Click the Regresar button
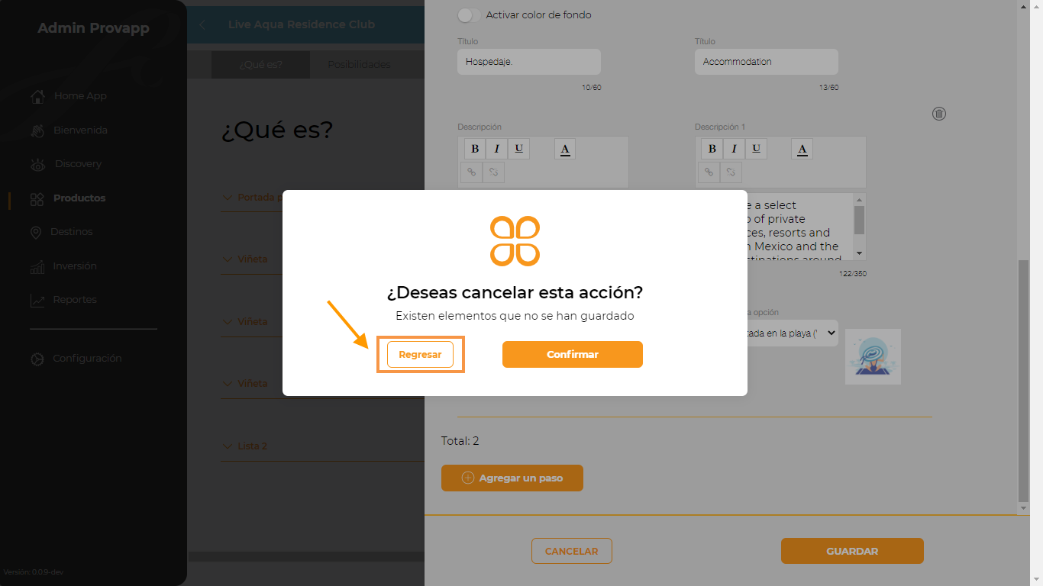The image size is (1043, 586). pyautogui.click(x=420, y=355)
